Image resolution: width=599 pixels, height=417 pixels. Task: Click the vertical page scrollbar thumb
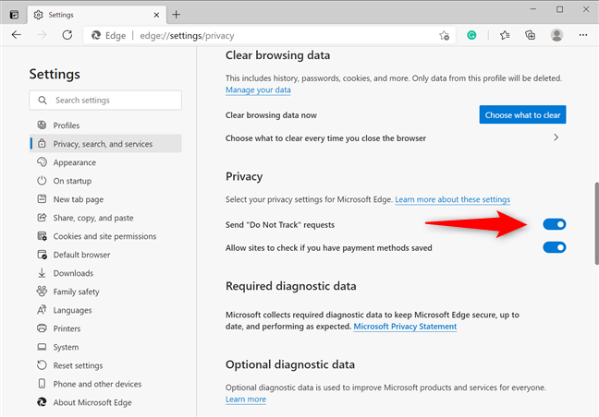tap(596, 224)
